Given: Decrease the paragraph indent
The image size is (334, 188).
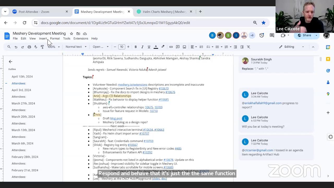Looking at the screenshot, I should coord(235,47).
